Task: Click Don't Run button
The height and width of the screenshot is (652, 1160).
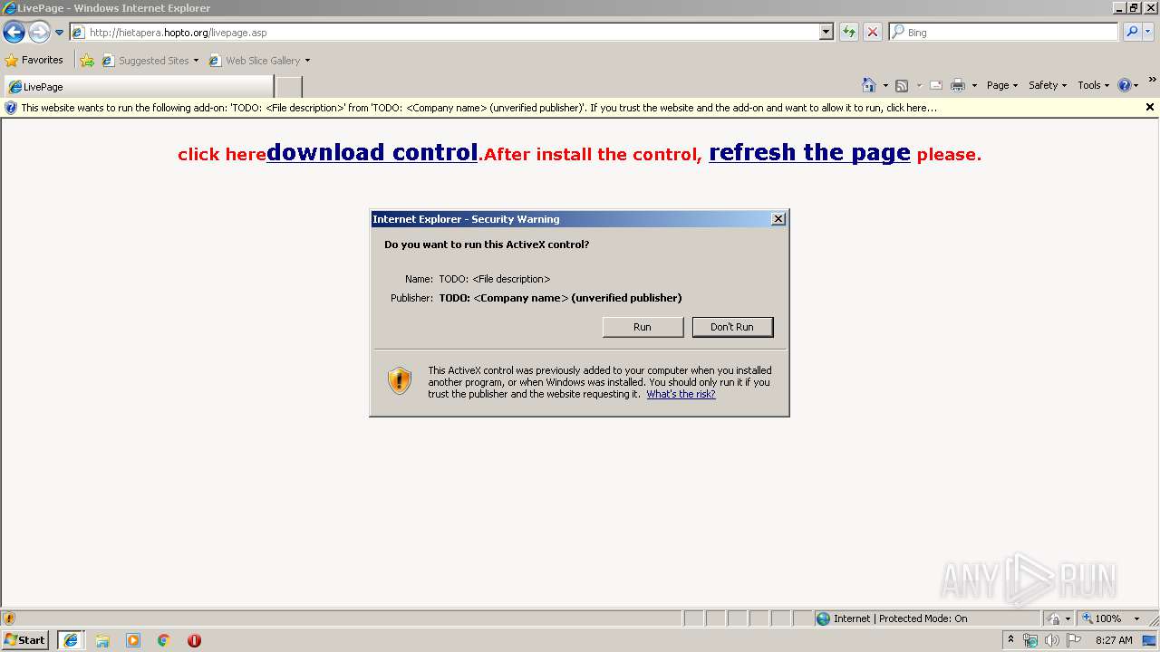Action: click(x=732, y=327)
